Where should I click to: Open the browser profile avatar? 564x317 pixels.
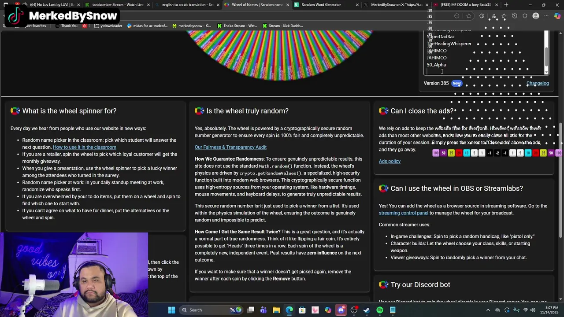pyautogui.click(x=536, y=16)
